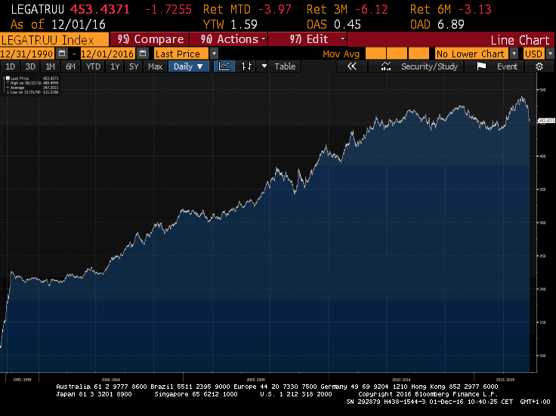Select the 1D time range
The width and height of the screenshot is (556, 416).
point(11,66)
